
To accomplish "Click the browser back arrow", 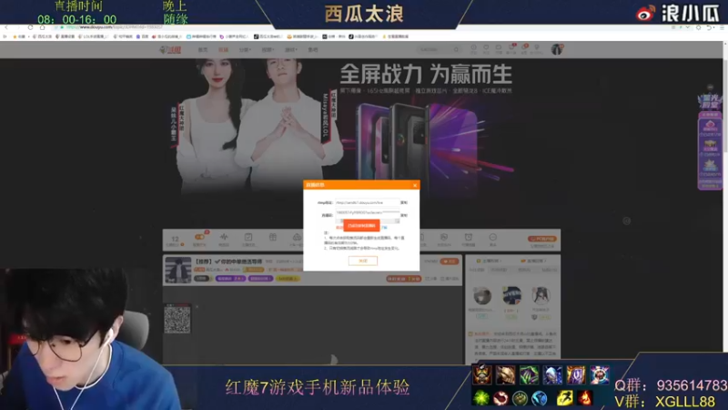I will pyautogui.click(x=5, y=27).
